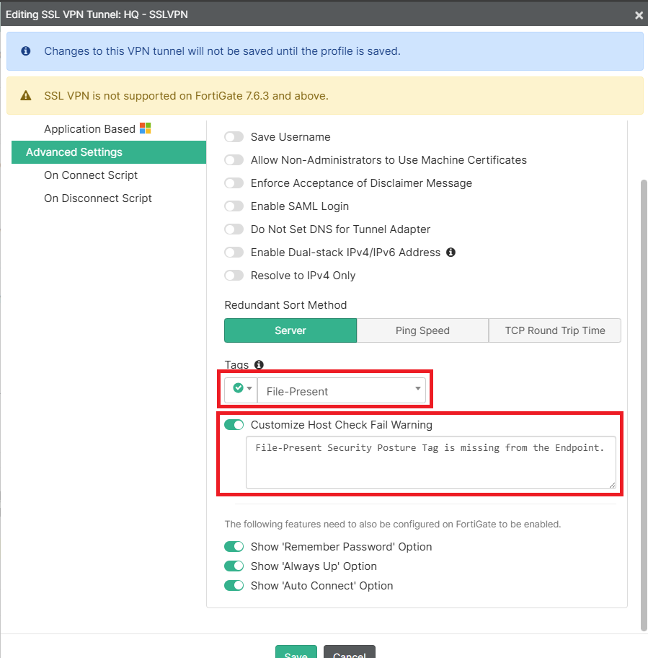Choose Server redundant sort method
This screenshot has height=658, width=648.
tap(290, 330)
